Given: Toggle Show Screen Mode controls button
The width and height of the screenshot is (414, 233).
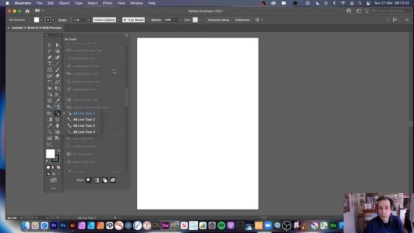Looking at the screenshot, I should 113,180.
